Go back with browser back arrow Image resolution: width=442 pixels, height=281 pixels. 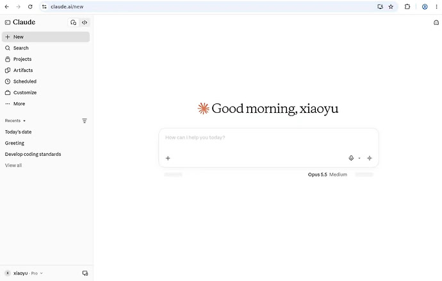pos(7,7)
